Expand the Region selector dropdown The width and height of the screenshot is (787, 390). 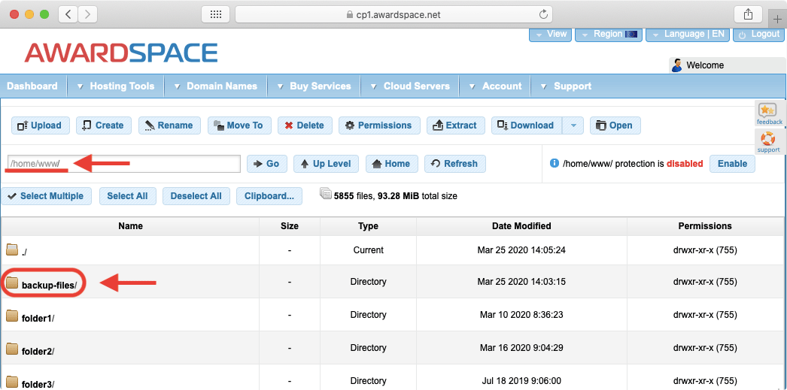point(607,35)
